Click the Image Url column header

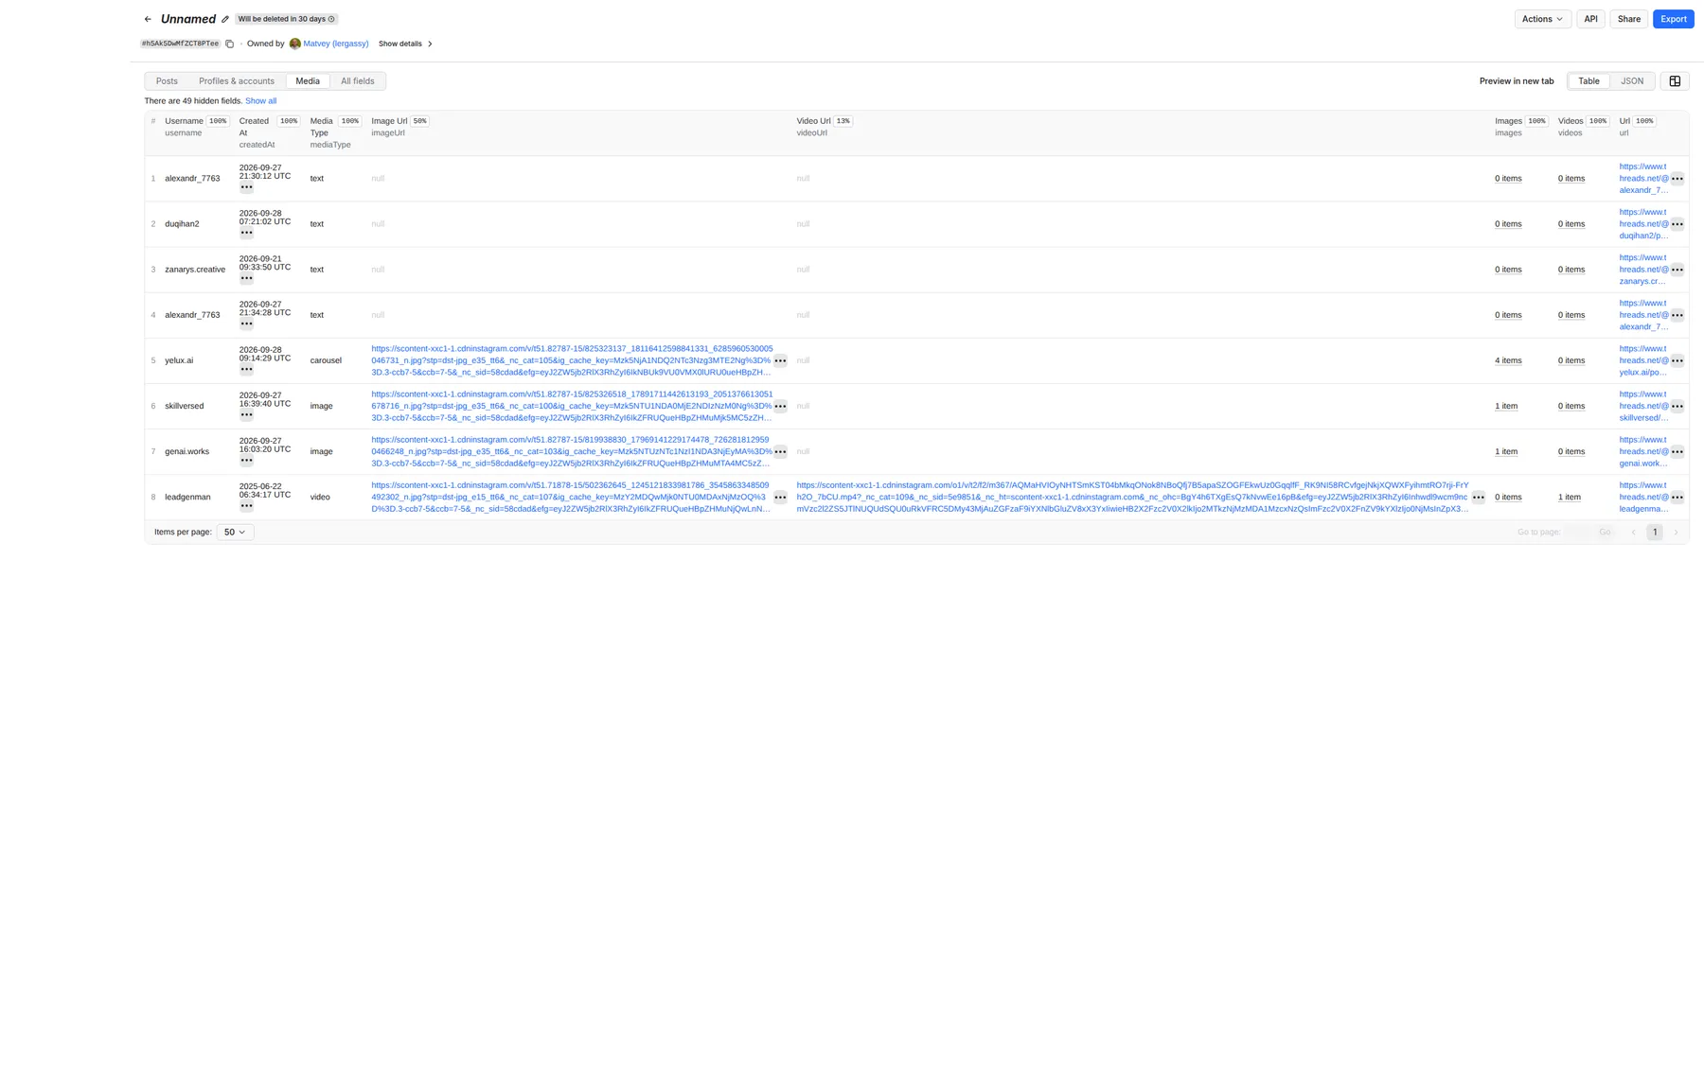click(389, 121)
